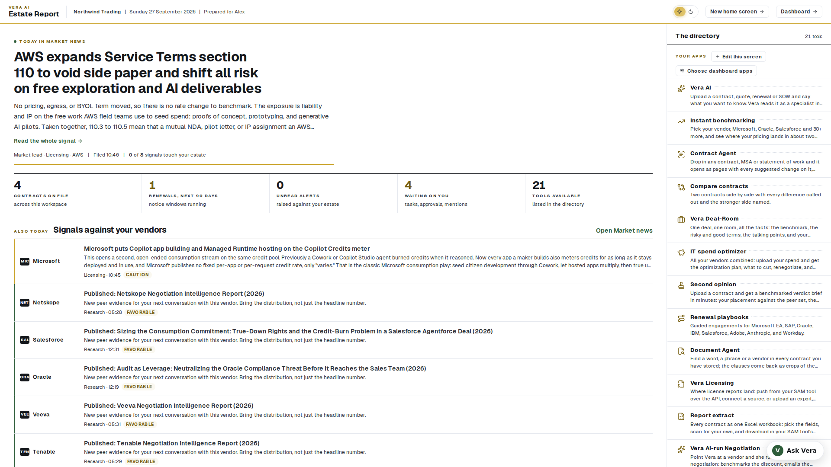Screen dimensions: 831x467
Task: Open Microsoft Copilot Credits meter signal headline
Action: [x=227, y=249]
